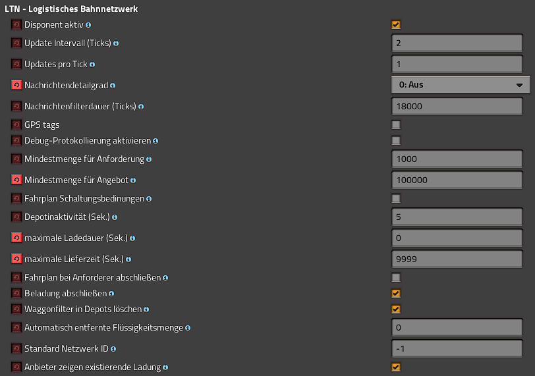
Task: Uncheck Waggonfilter in Depots löschen
Action: point(396,309)
